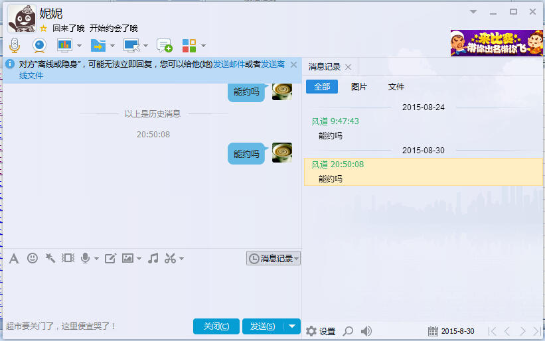
Task: Switch to the 文件 filter tab
Action: click(x=396, y=87)
